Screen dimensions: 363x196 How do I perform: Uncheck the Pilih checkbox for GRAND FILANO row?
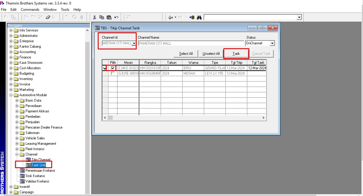[113, 68]
